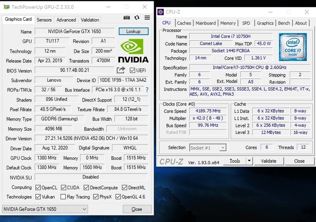Click Close button in GPU-Z
The image size is (316, 222).
[x=137, y=209]
